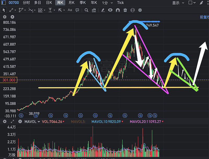Open the shape style swatch selector

[x=192, y=3]
